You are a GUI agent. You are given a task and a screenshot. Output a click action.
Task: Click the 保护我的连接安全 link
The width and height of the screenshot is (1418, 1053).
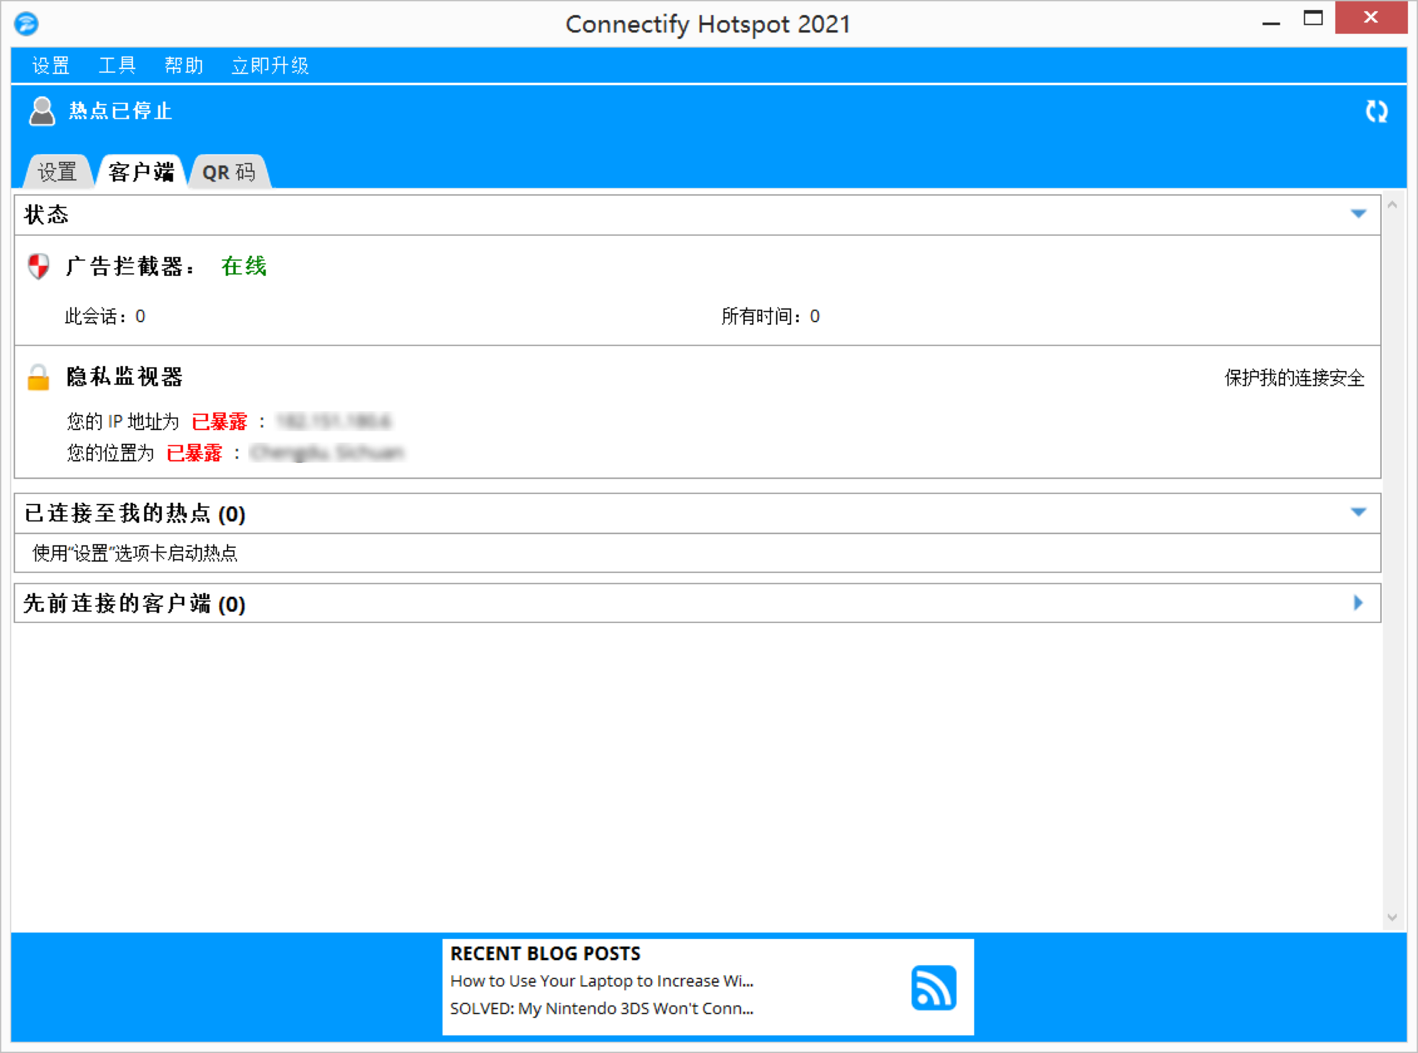point(1295,378)
